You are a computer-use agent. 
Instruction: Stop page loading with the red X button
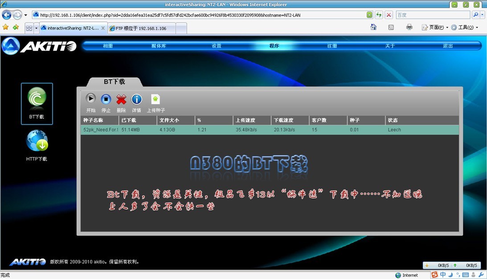click(389, 15)
